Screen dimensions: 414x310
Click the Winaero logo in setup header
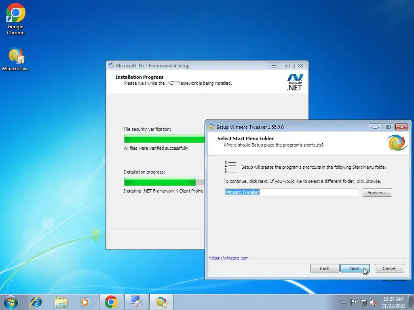396,142
